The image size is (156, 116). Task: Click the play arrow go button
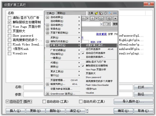pos(105,24)
